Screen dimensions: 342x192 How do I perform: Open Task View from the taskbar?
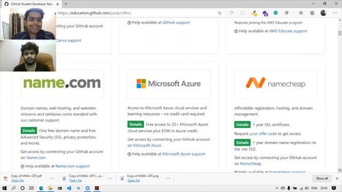point(32,188)
